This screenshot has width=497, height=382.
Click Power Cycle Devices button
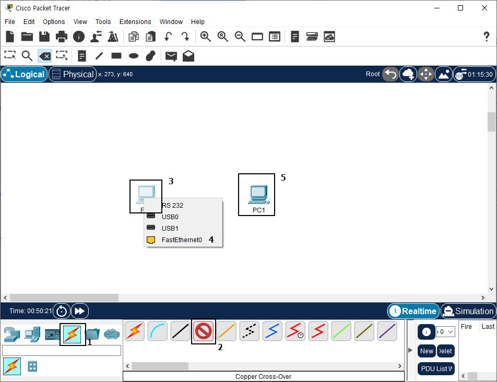pyautogui.click(x=62, y=311)
